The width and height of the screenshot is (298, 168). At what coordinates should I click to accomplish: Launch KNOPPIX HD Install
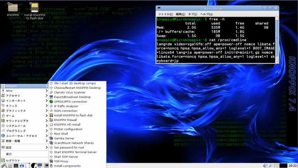pyautogui.click(x=78, y=125)
